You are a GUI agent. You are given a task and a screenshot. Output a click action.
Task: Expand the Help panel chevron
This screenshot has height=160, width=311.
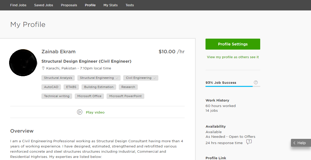(294, 143)
